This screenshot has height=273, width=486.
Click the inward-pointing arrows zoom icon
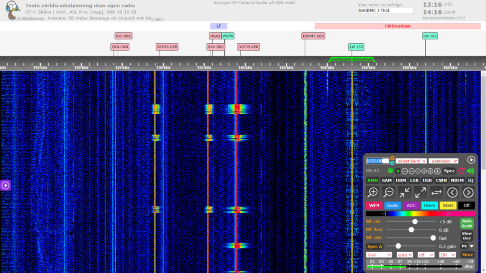click(404, 192)
